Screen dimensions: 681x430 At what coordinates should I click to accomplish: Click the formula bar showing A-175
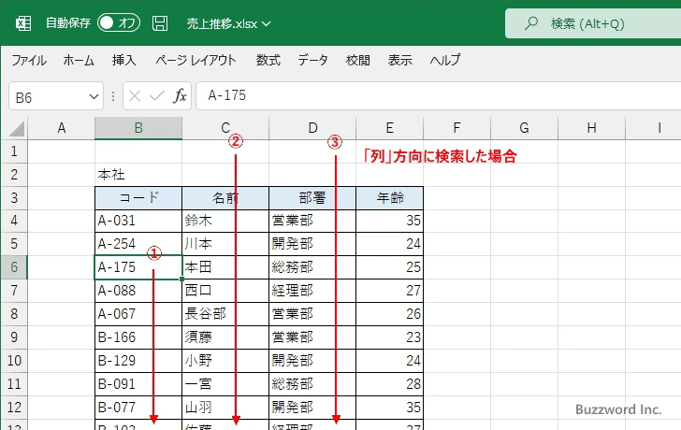point(438,95)
